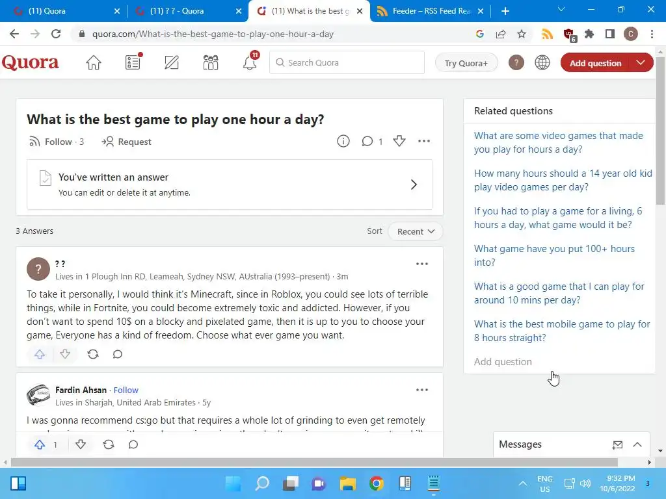
Task: Click the Search Quora field
Action: (347, 62)
